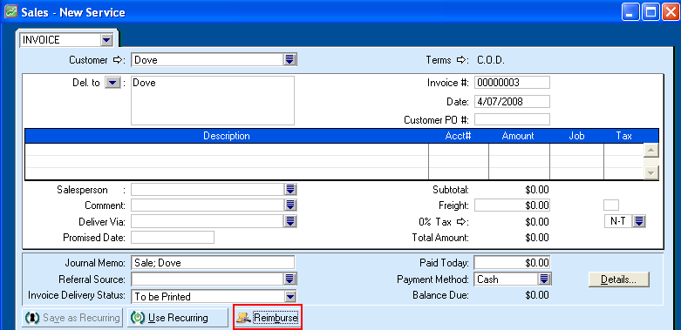The image size is (681, 330).
Task: Click the Terms zoom arrow icon
Action: (x=462, y=60)
